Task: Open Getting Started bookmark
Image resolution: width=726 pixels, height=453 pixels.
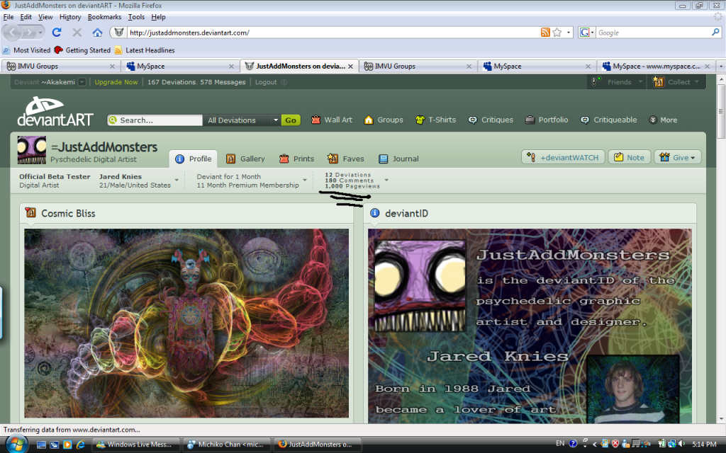Action: tap(82, 50)
